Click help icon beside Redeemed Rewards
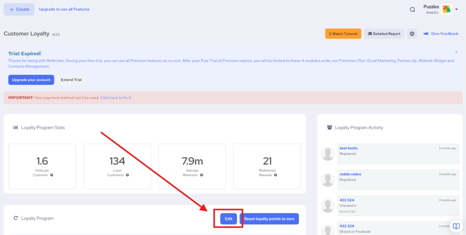466x235 pixels. pos(276,175)
